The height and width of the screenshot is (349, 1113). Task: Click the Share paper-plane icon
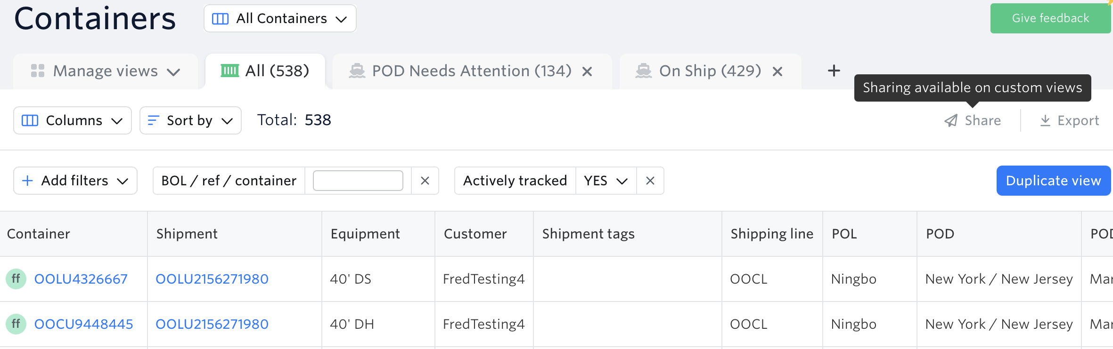tap(951, 121)
